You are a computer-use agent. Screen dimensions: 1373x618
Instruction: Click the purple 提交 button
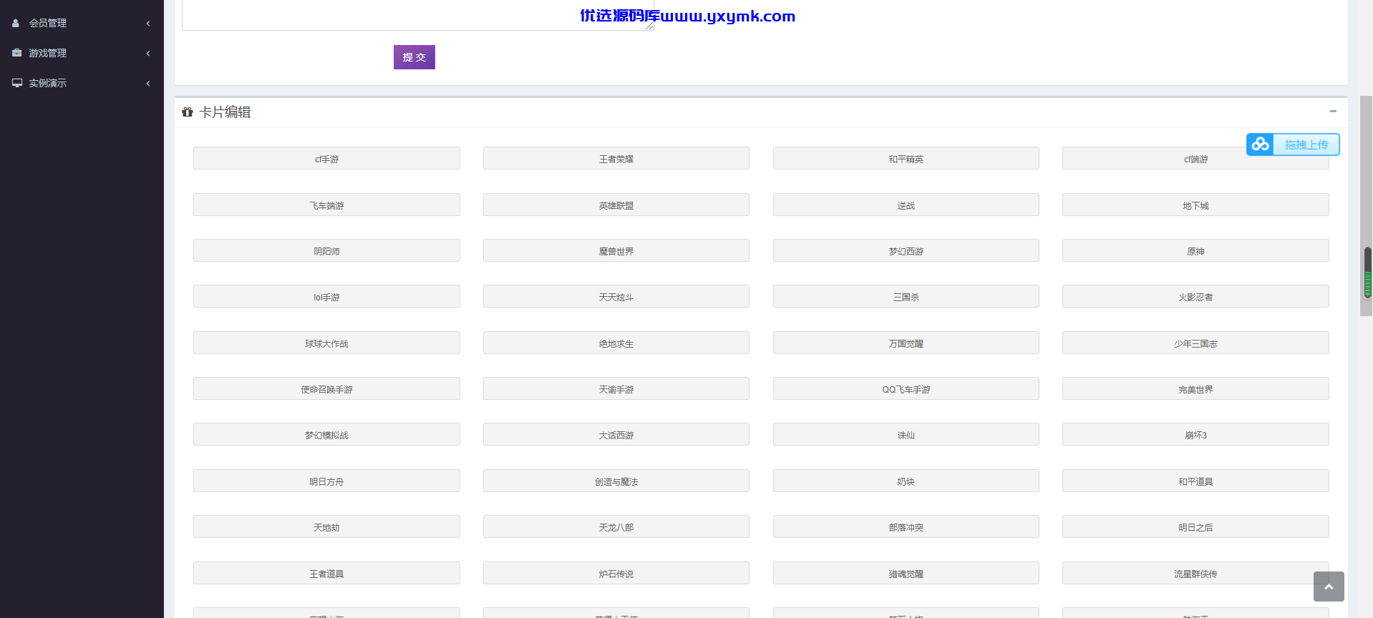tap(414, 57)
